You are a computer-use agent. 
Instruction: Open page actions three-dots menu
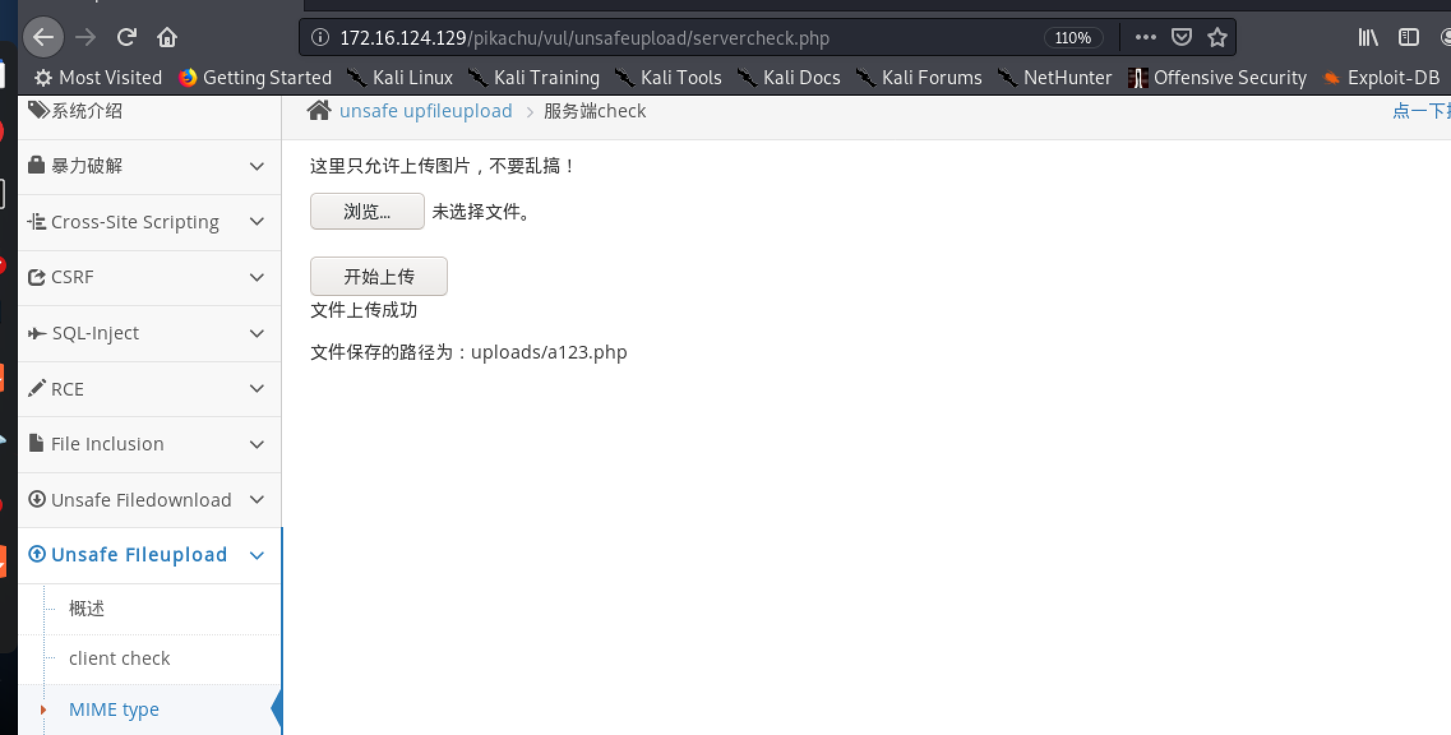(1145, 38)
